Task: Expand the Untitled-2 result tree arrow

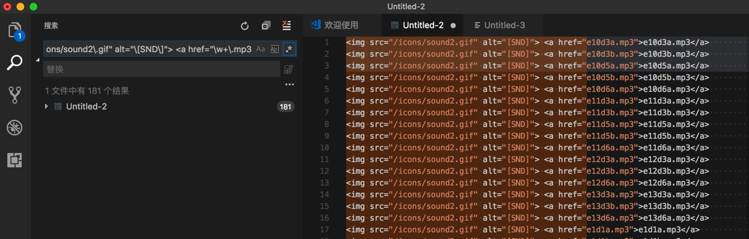Action: (46, 107)
